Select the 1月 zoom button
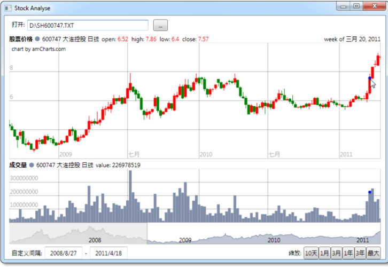 [x=324, y=253]
